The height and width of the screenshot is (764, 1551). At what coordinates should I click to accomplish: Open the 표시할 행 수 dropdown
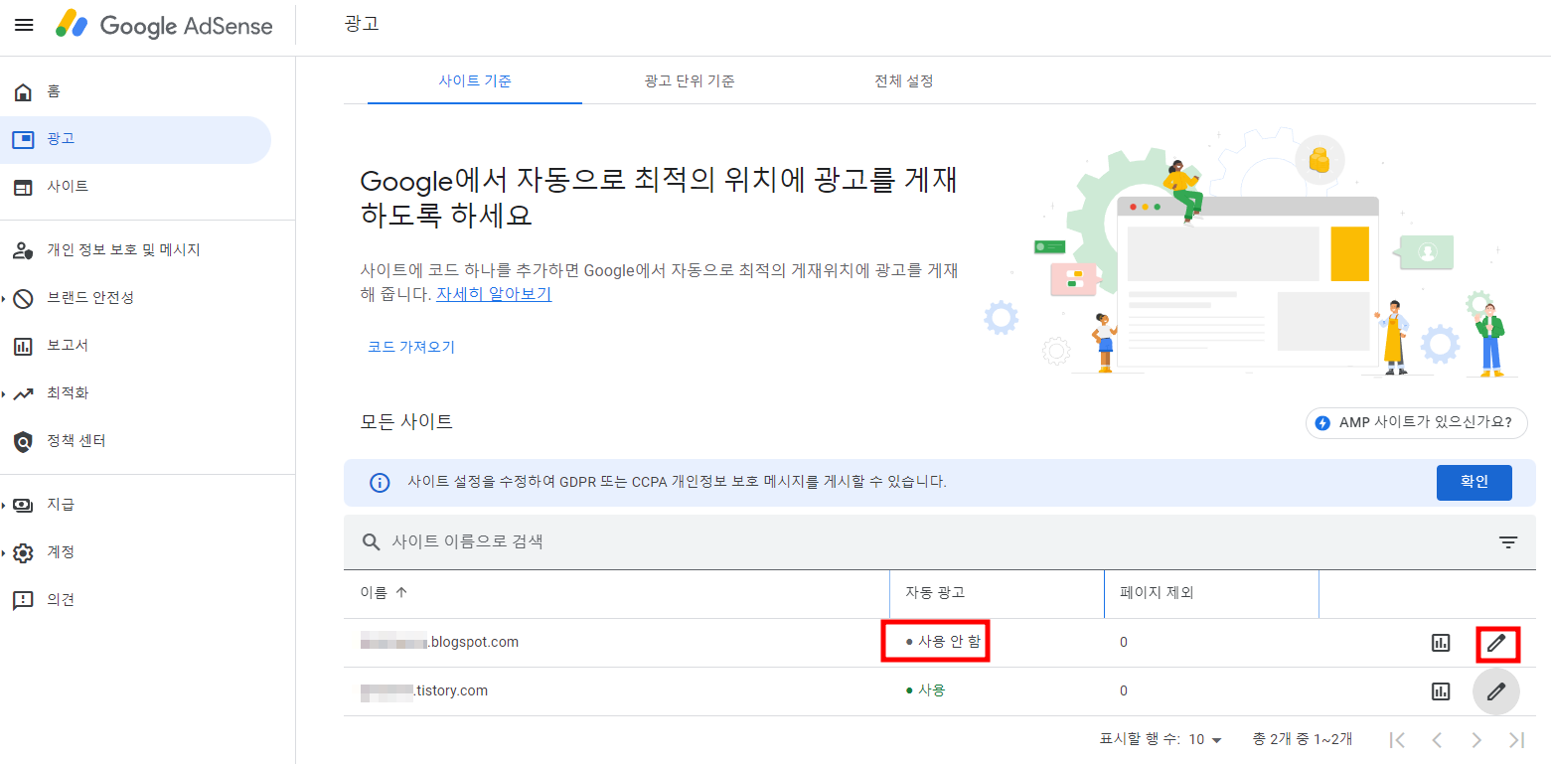[x=1206, y=739]
